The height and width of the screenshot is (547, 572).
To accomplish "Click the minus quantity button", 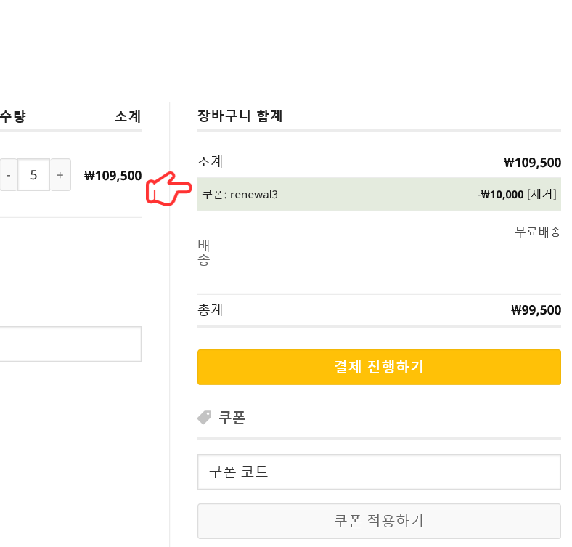I will [x=8, y=175].
